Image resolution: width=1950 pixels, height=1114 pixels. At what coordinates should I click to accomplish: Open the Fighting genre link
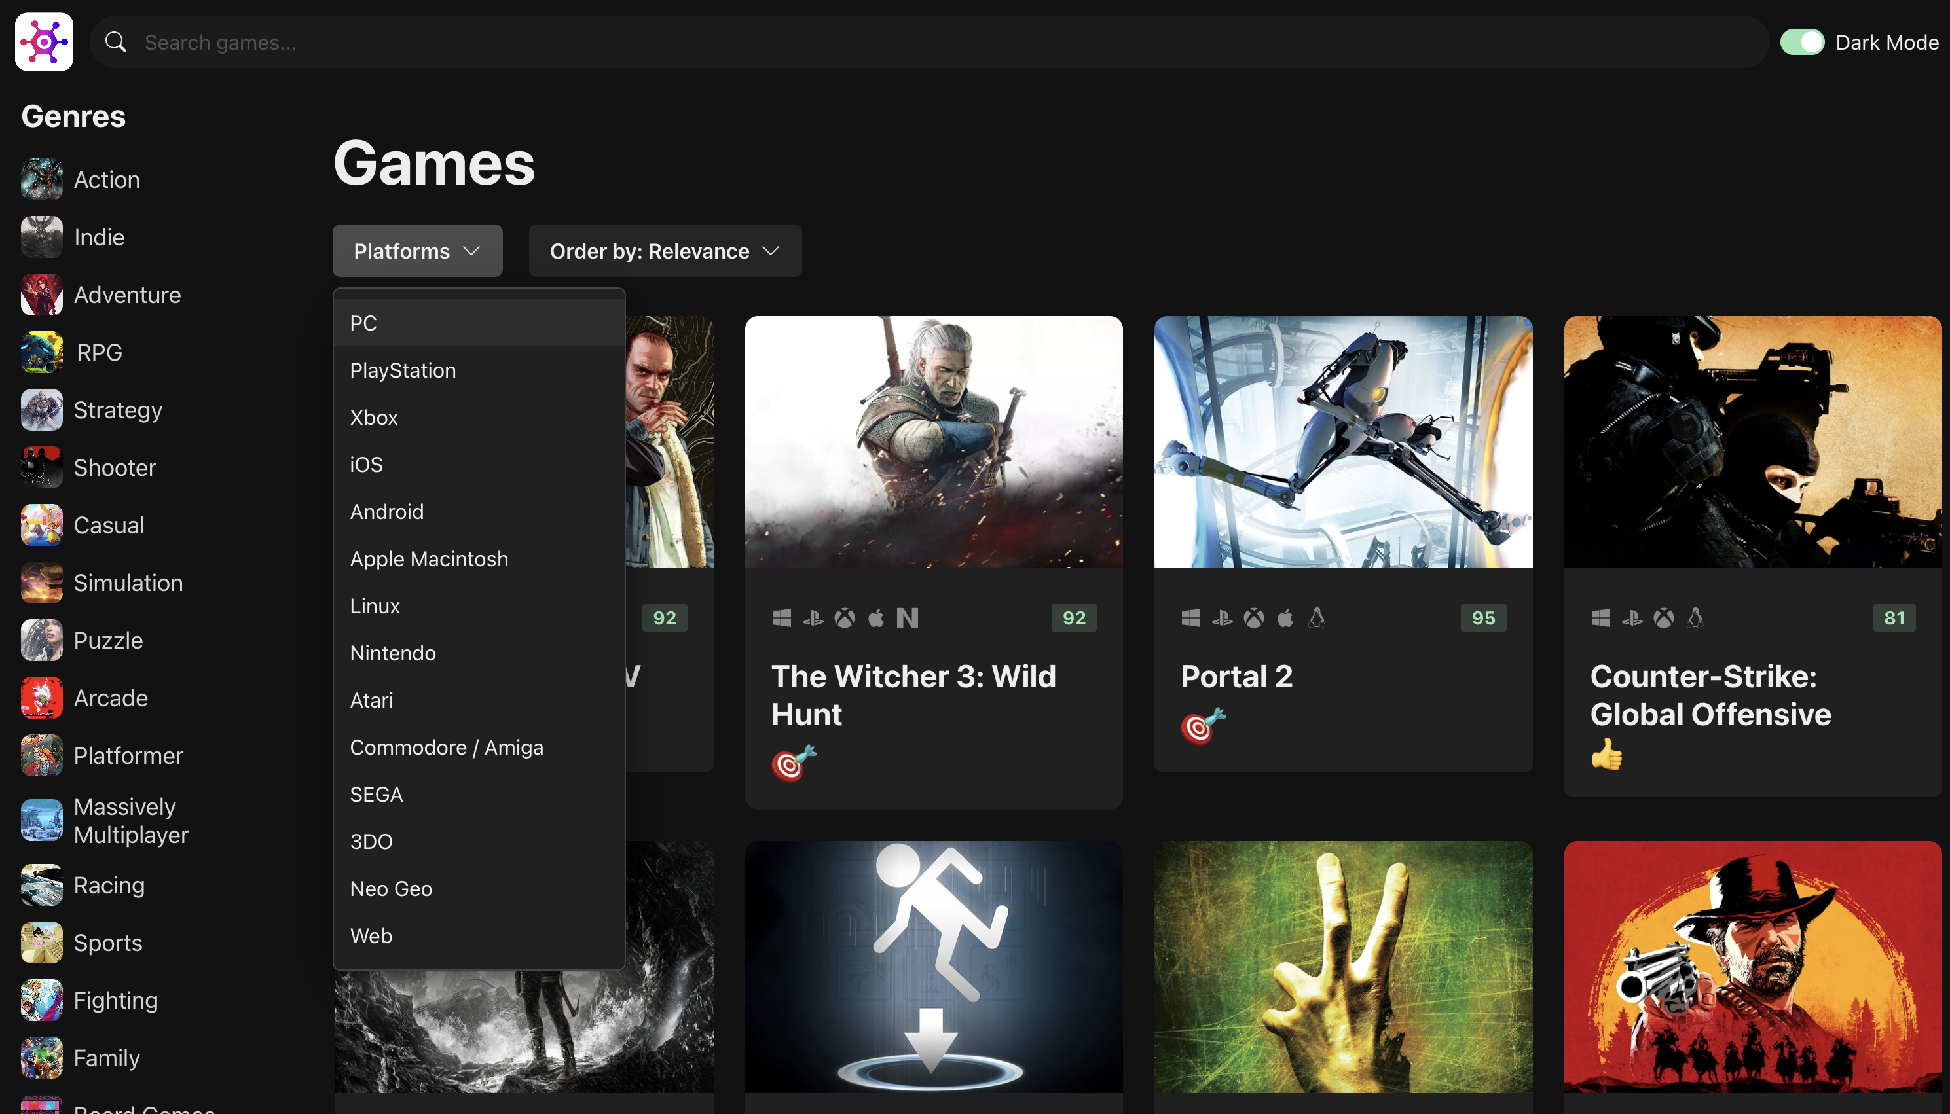coord(115,1001)
